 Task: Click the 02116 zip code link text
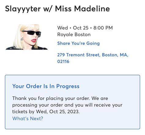tap(63, 62)
